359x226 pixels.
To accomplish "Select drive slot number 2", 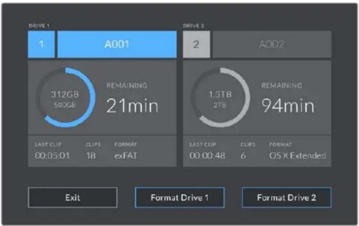I will coord(196,44).
